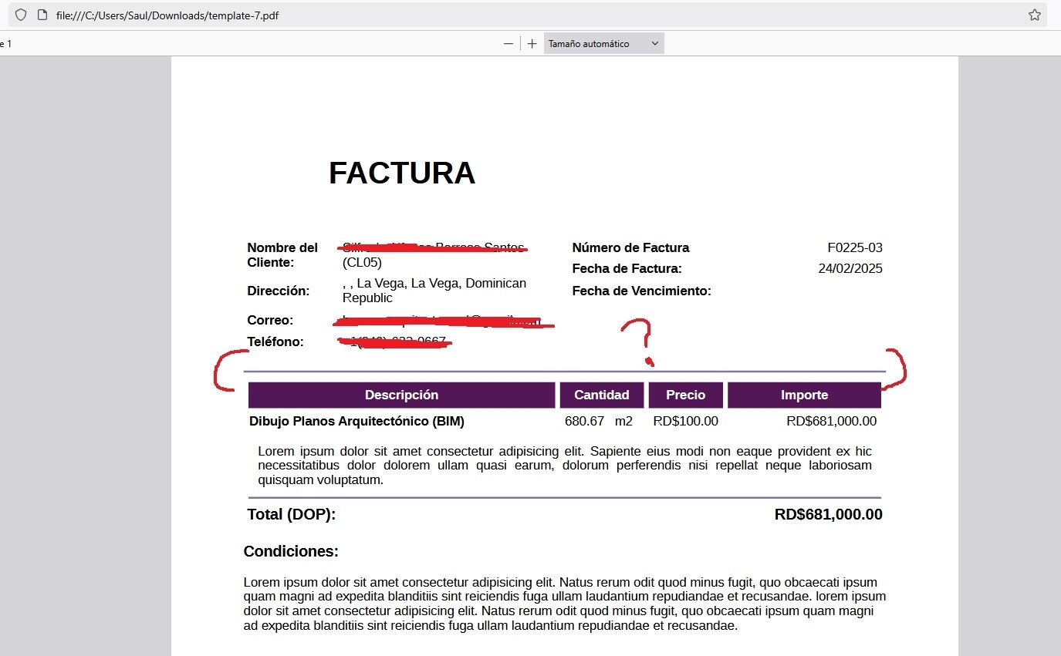Click the bold total RD$681,000.00
This screenshot has width=1061, height=656.
(828, 515)
